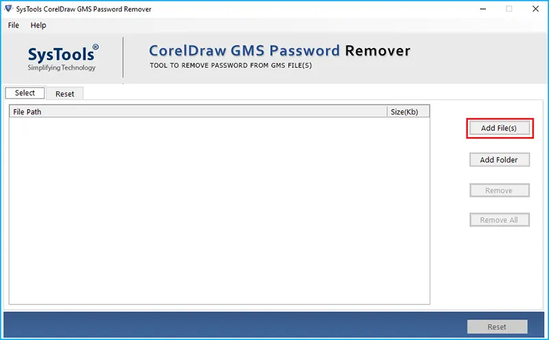Click the Size(Kb) column header
The image size is (549, 340).
click(408, 112)
